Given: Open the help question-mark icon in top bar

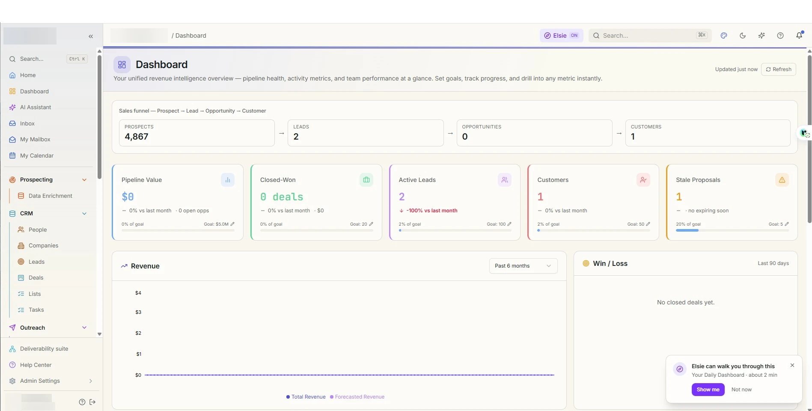Looking at the screenshot, I should coord(780,36).
